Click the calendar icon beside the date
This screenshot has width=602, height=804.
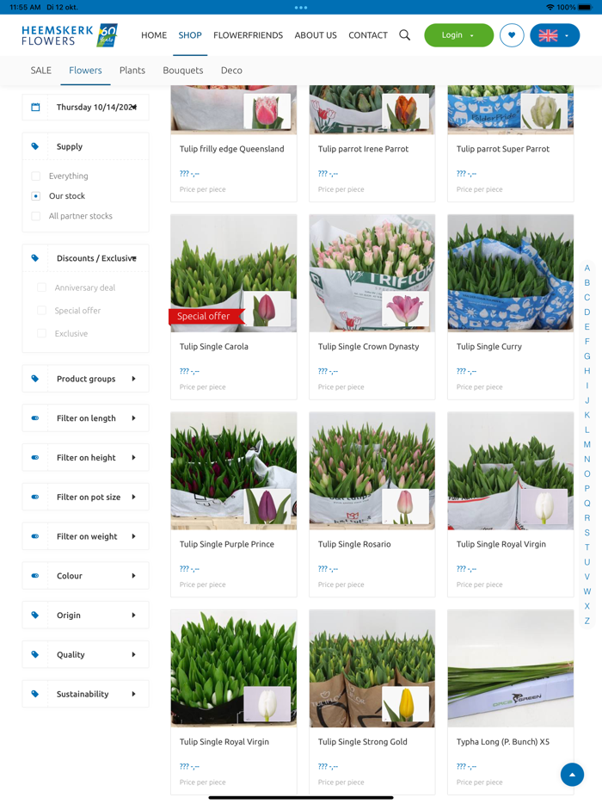pos(35,107)
